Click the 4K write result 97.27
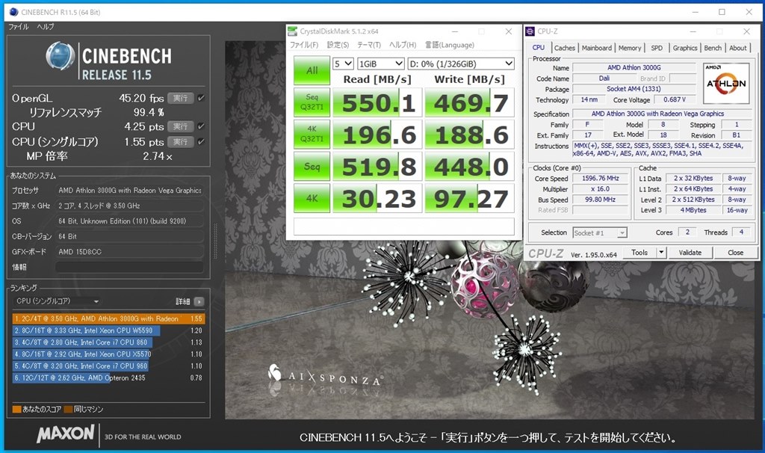 pos(469,198)
